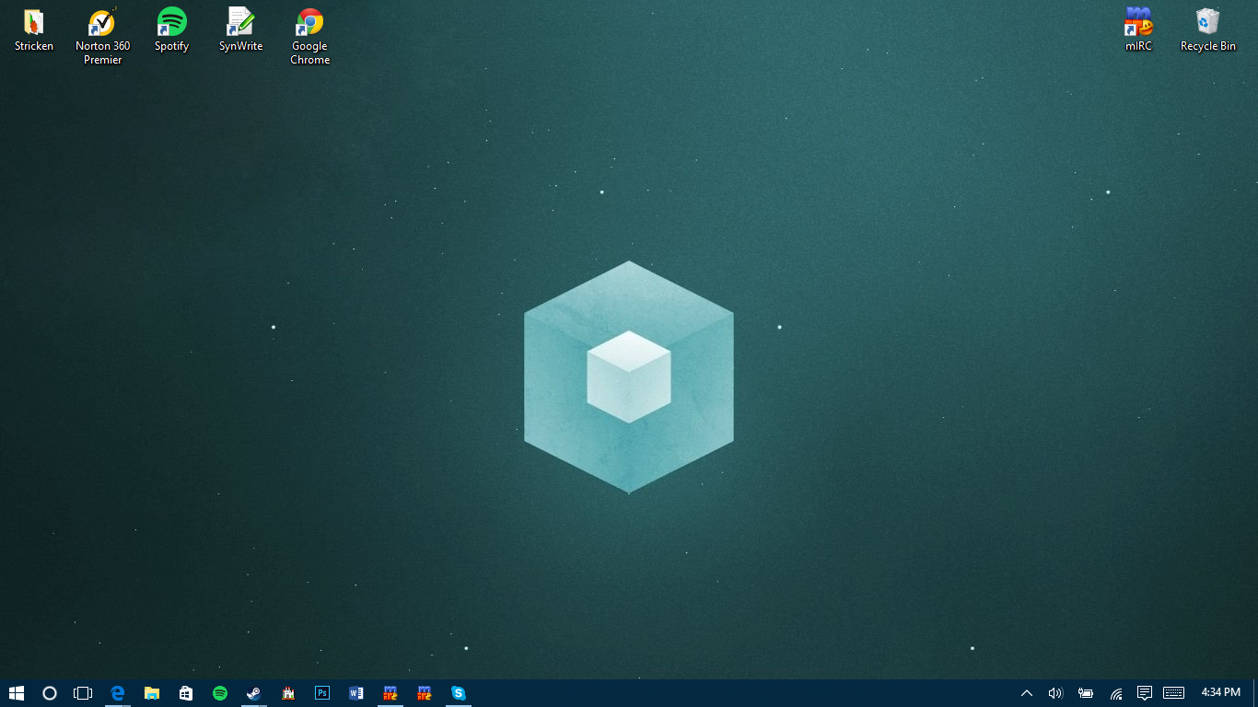Click the castle game icon in taskbar
The width and height of the screenshot is (1258, 707).
(288, 693)
